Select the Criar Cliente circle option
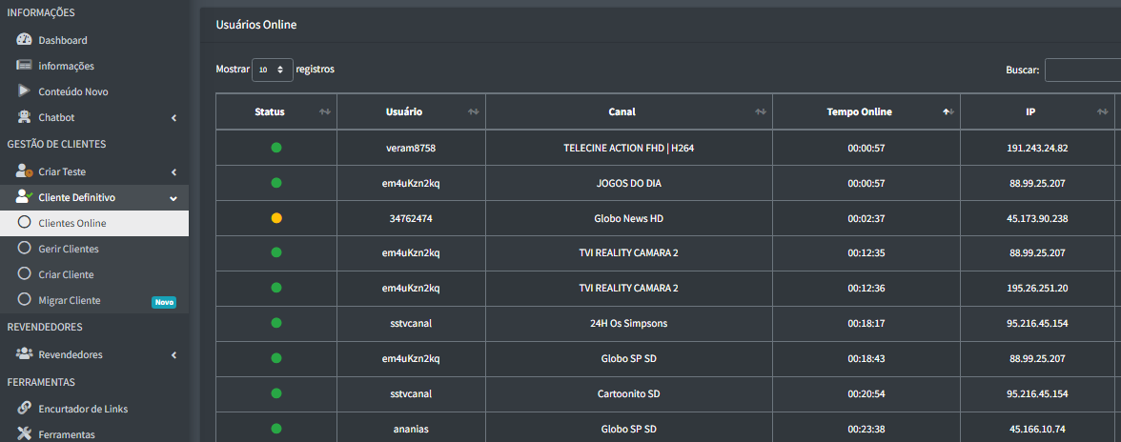This screenshot has height=442, width=1121. (x=25, y=274)
